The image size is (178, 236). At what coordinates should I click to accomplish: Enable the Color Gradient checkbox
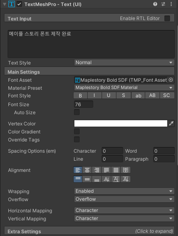(77, 131)
